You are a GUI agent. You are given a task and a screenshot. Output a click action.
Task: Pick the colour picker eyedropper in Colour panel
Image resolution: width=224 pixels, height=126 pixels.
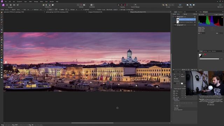(204, 55)
